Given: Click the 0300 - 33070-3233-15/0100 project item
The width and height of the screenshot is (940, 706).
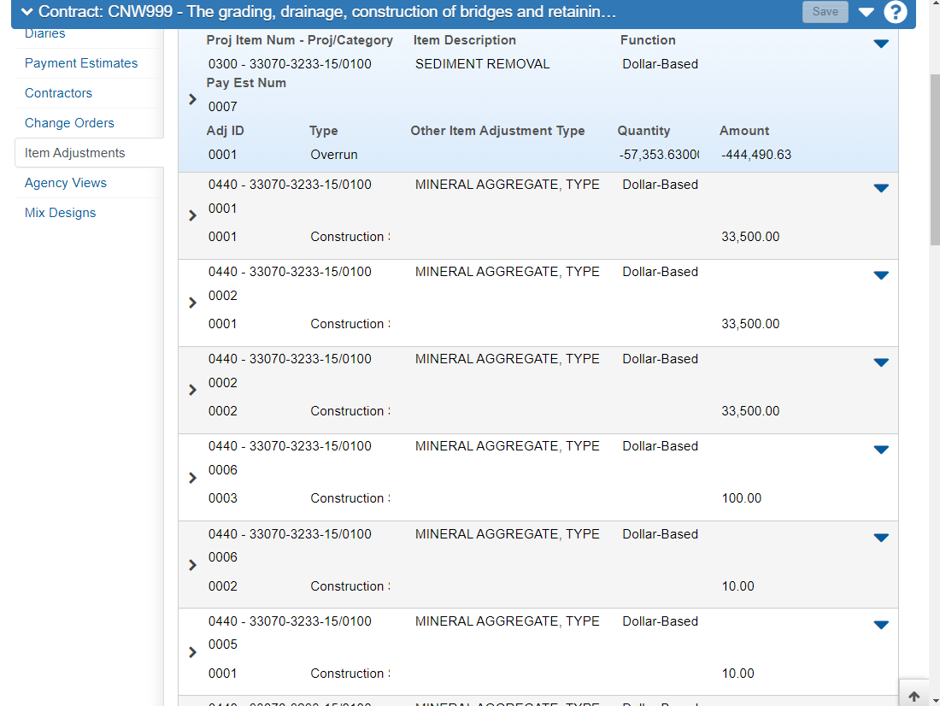Looking at the screenshot, I should [x=290, y=64].
